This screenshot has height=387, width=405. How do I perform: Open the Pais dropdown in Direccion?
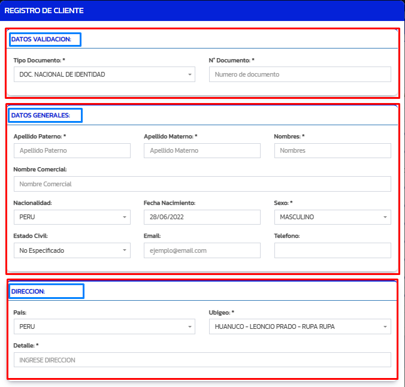tap(104, 326)
